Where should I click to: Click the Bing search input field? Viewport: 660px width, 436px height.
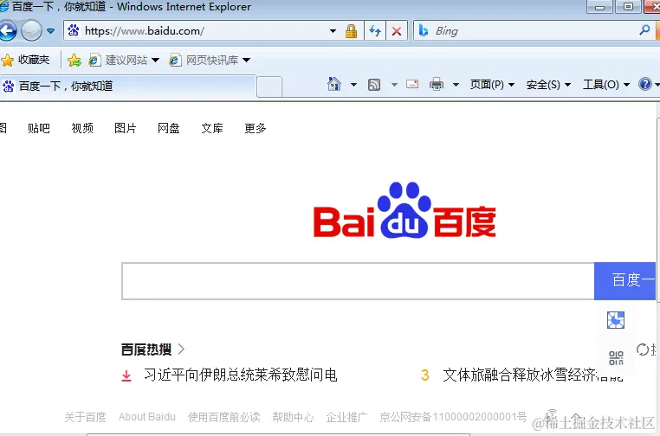click(534, 30)
